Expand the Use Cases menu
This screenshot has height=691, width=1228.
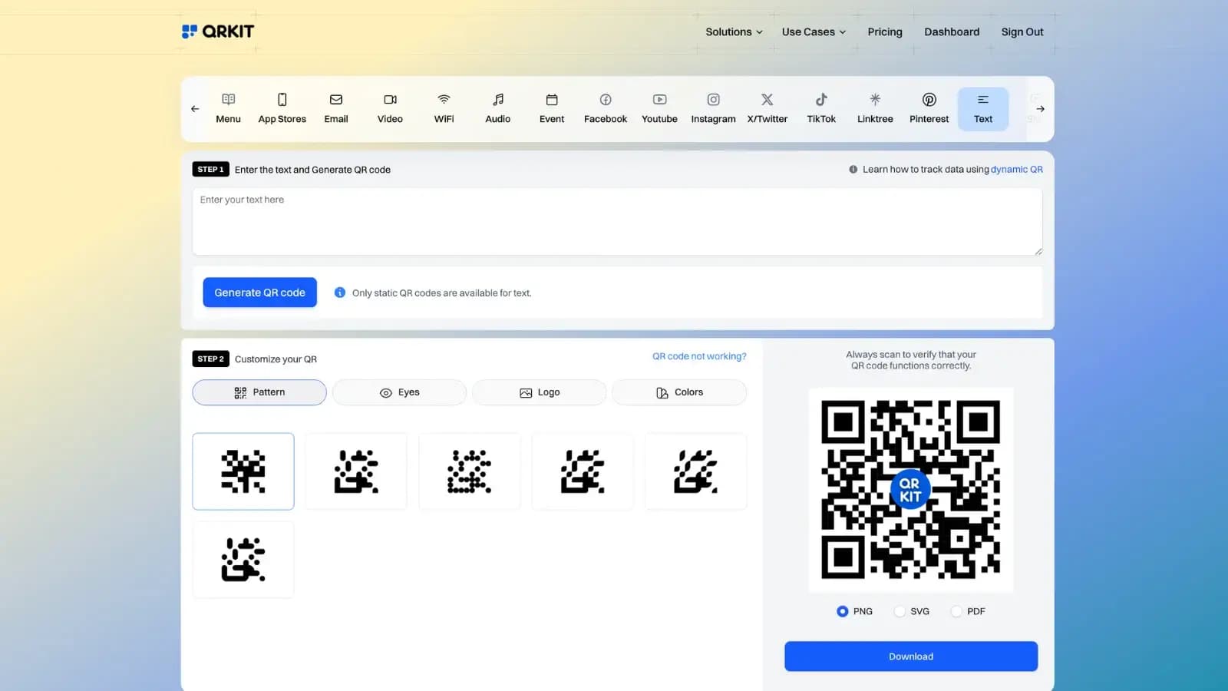coord(813,31)
